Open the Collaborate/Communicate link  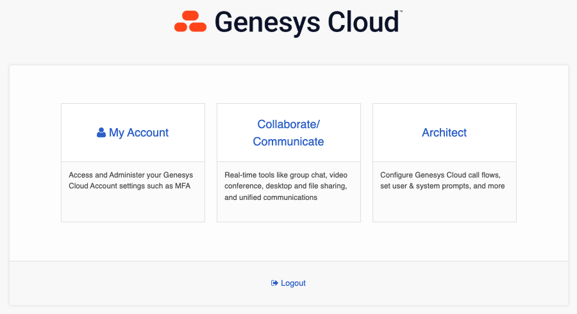tap(288, 133)
